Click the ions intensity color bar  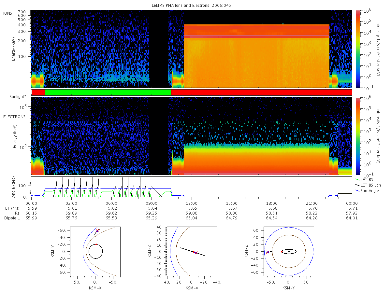pyautogui.click(x=357, y=49)
